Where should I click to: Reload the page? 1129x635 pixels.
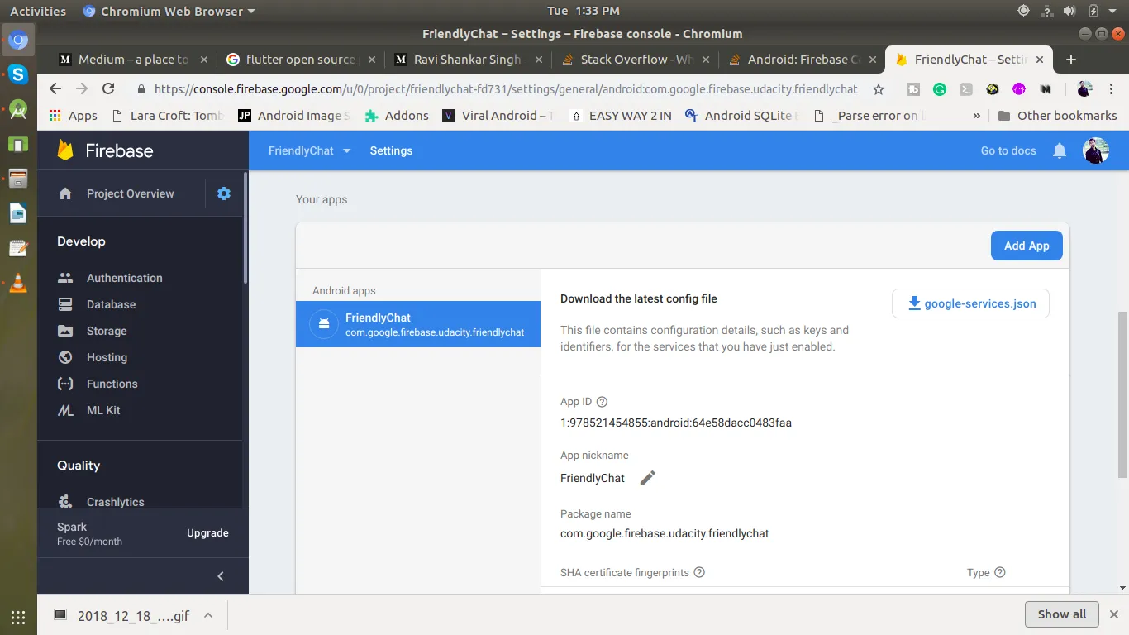108,89
